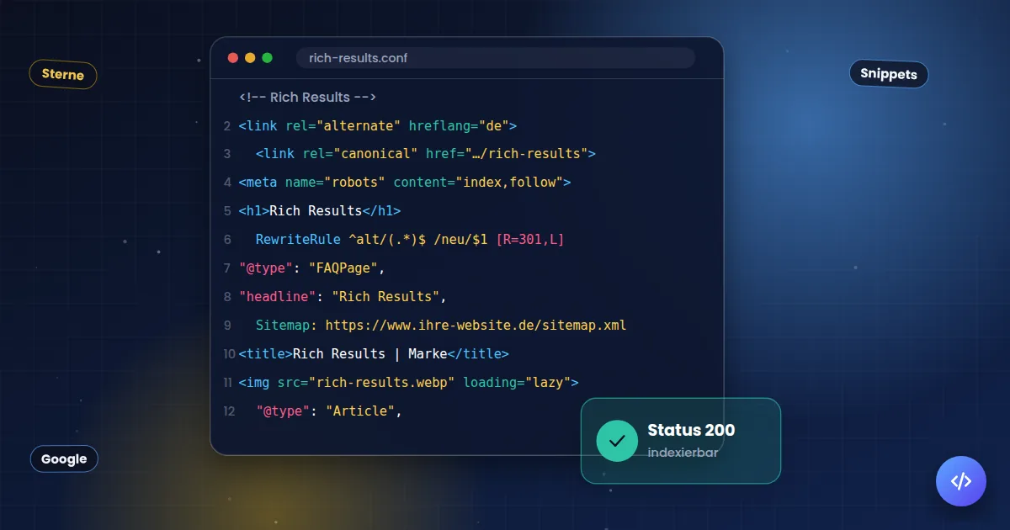Viewport: 1010px width, 530px height.
Task: Click the <h1>Rich Results</h1> line
Action: click(x=320, y=211)
